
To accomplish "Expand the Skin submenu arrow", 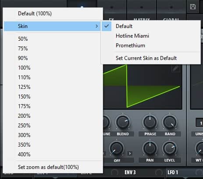I will 96,26.
